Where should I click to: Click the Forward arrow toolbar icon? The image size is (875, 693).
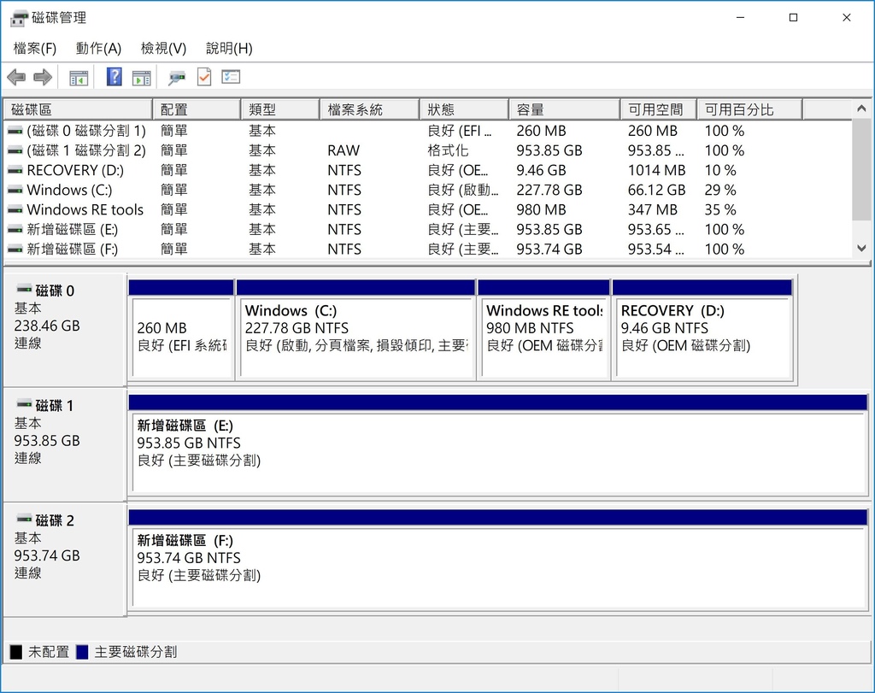(43, 77)
